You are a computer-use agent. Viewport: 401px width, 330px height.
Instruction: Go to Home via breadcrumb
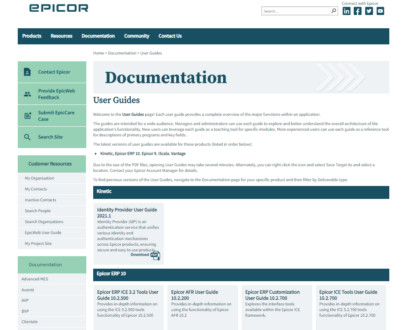98,53
